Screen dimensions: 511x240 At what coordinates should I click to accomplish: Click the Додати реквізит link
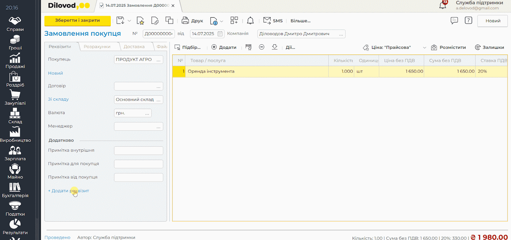(69, 191)
